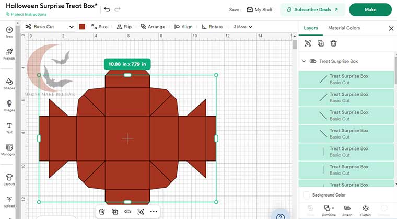Click the Redo arrow

118,9
